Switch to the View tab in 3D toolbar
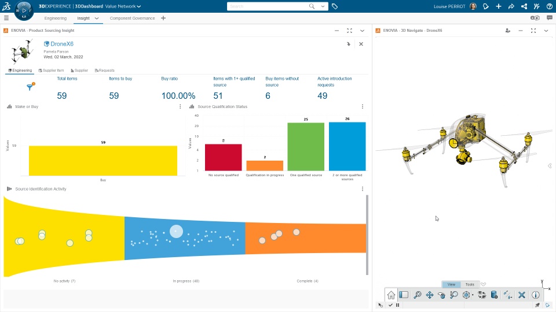556x312 pixels. point(451,284)
